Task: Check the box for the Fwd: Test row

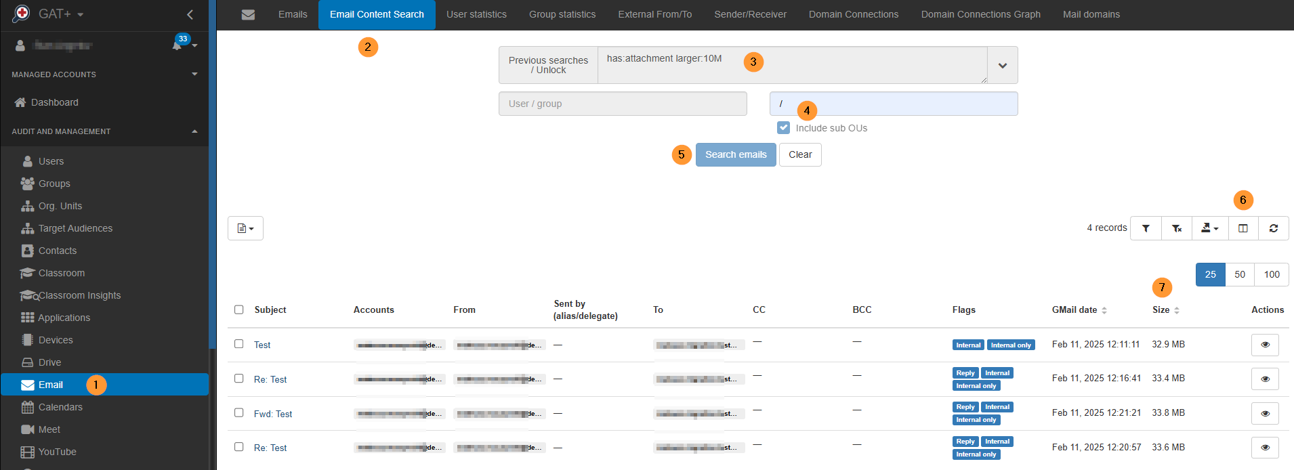Action: (x=238, y=412)
